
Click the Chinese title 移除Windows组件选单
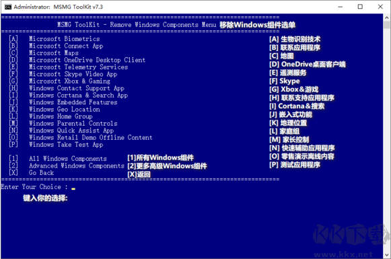point(257,25)
